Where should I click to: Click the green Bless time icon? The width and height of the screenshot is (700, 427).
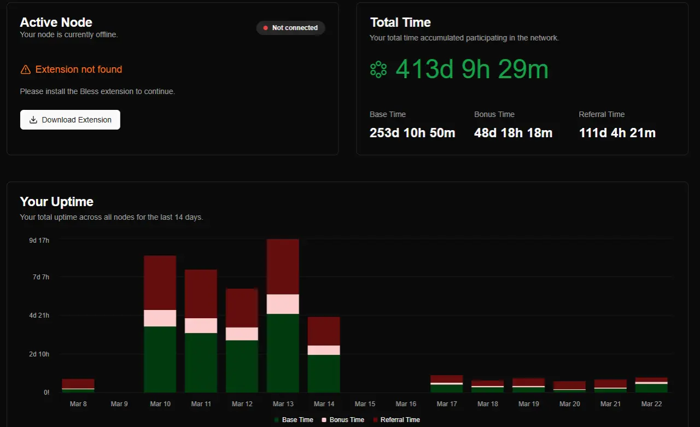click(x=378, y=69)
